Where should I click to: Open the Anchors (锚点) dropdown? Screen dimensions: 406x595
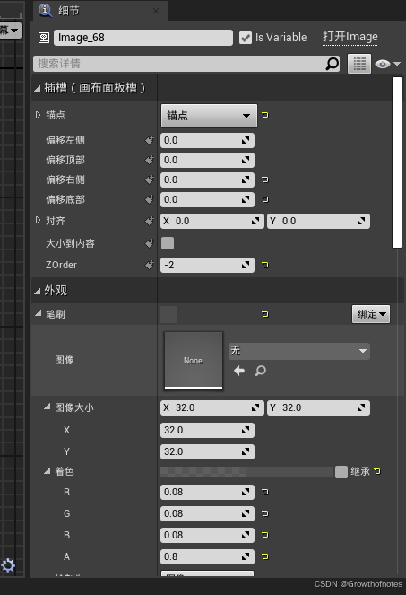tap(209, 116)
